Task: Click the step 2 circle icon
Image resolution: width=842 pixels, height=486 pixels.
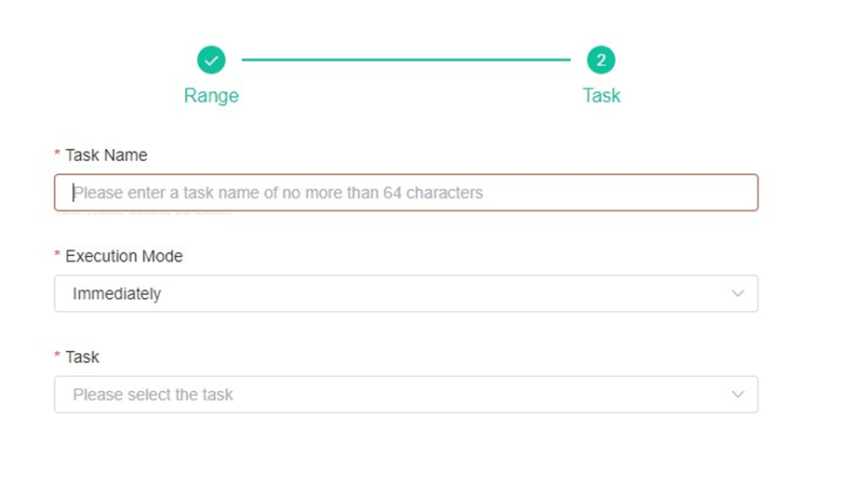Action: [x=601, y=61]
